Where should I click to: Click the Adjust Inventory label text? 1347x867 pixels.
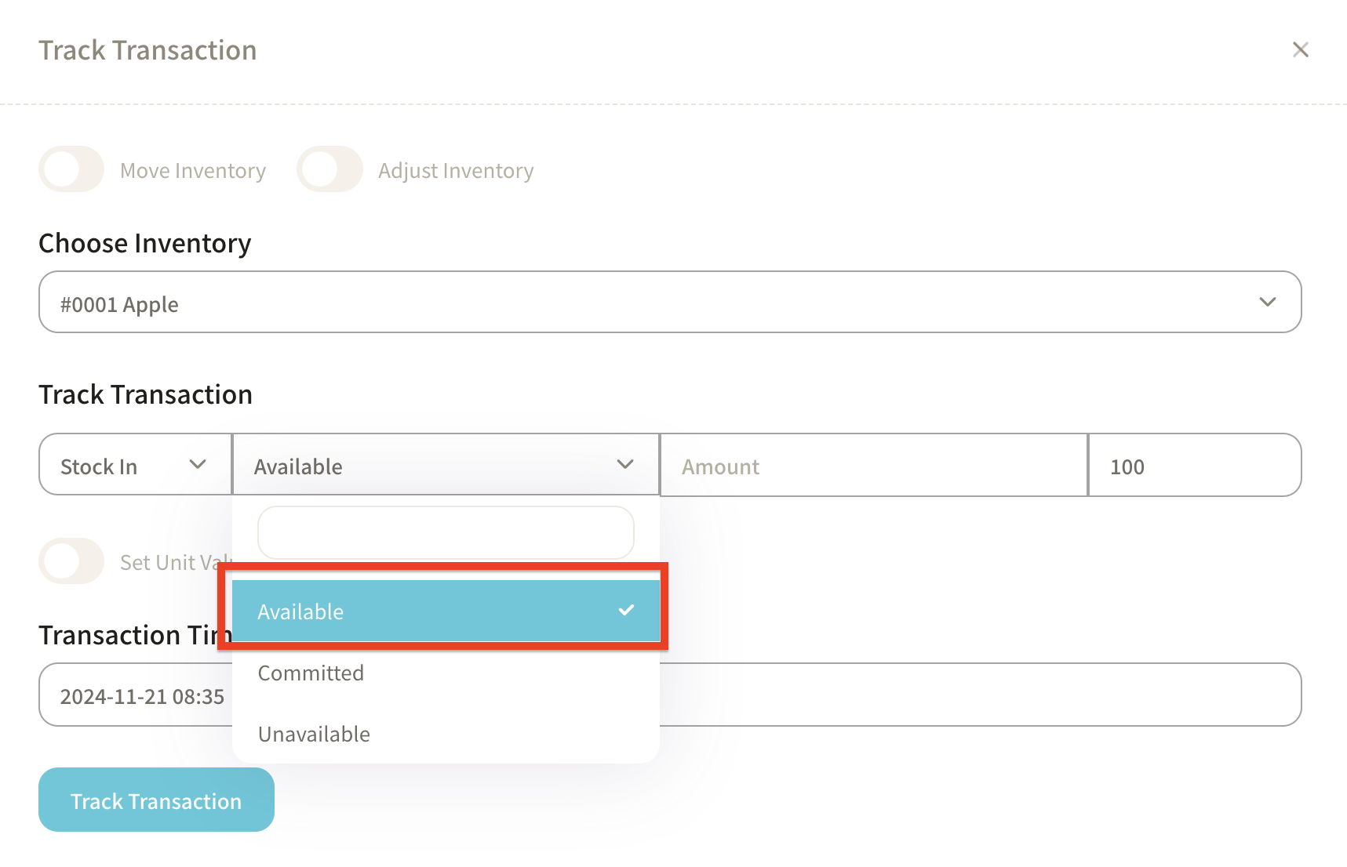coord(456,171)
